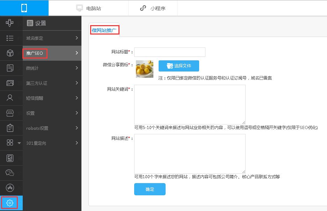Click inside the 网站标题 input field
The width and height of the screenshot is (327, 211).
click(x=169, y=52)
